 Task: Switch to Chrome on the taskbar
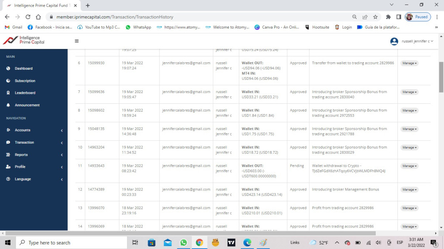tap(199, 242)
